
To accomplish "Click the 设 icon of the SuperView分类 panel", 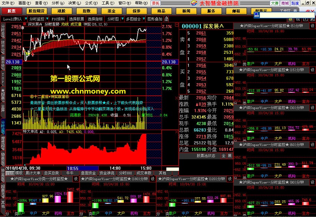I will pyautogui.click(x=76, y=179).
